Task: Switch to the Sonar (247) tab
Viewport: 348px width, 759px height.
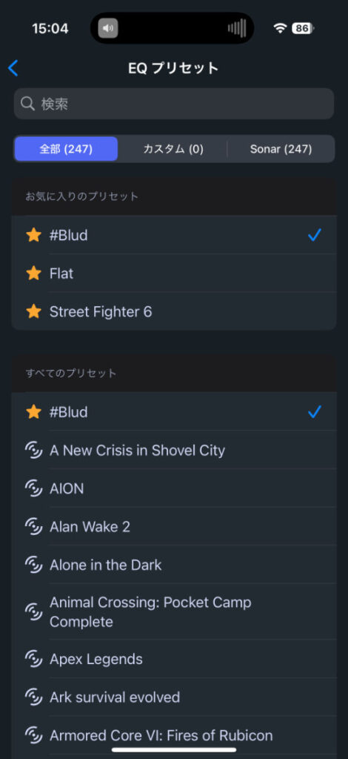Action: point(281,148)
